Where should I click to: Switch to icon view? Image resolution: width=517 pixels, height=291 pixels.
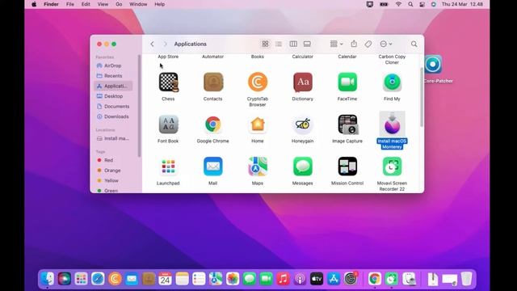coord(265,44)
